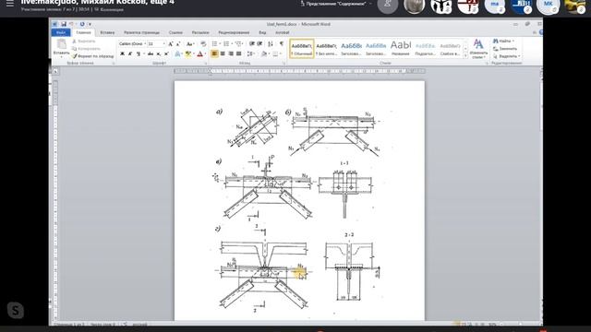Click the Save icon in quick access toolbar
Image resolution: width=591 pixels, height=332 pixels.
point(64,24)
